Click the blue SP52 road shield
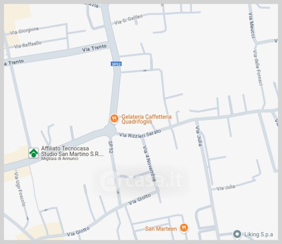The width and height of the screenshot is (282, 244). click(116, 64)
